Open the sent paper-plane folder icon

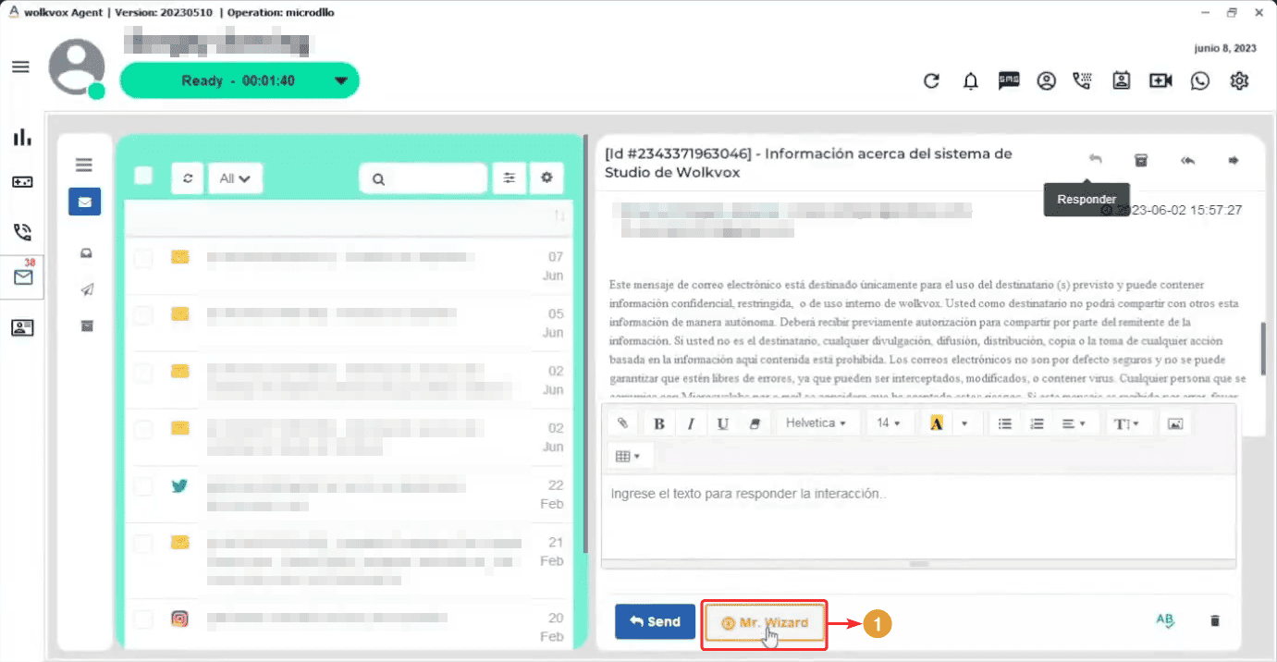[x=87, y=289]
